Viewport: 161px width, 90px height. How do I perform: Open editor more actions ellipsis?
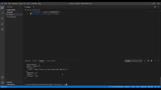point(158,7)
